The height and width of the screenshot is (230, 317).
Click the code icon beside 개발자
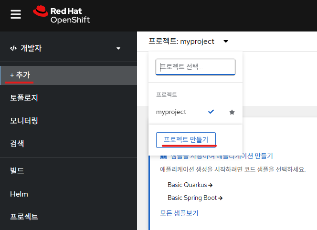tap(13, 48)
